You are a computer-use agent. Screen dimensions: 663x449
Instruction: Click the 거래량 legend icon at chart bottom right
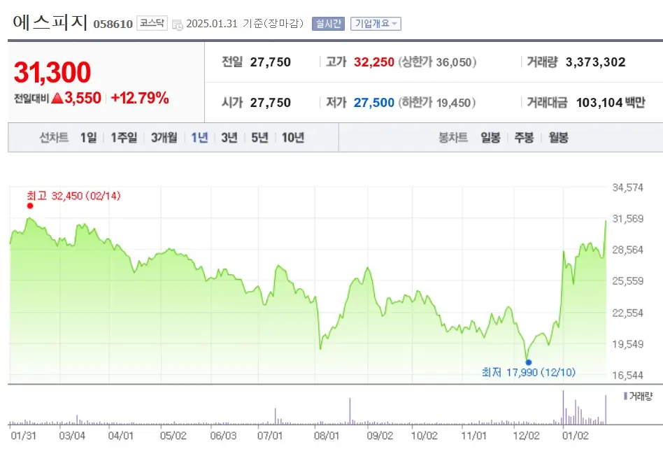point(626,394)
